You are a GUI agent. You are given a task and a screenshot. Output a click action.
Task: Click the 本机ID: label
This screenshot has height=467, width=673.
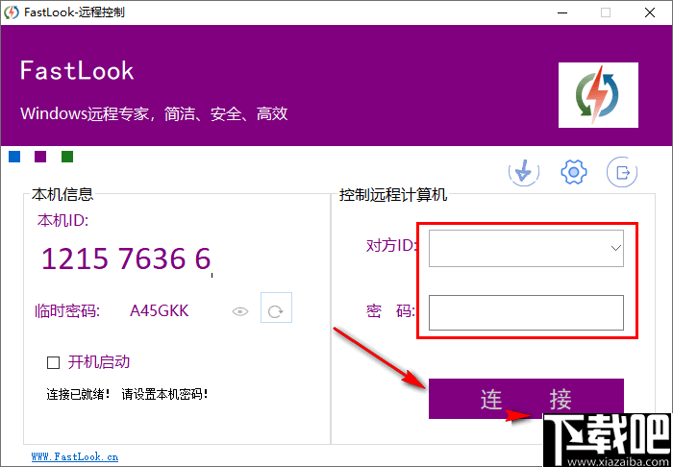pyautogui.click(x=62, y=220)
